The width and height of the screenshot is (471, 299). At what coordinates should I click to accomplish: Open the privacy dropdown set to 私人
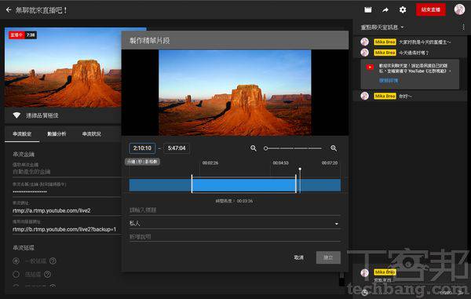[x=235, y=224]
